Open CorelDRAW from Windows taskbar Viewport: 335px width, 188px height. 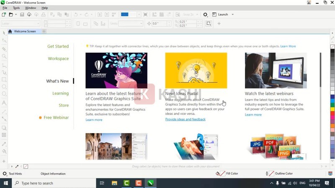click(x=150, y=183)
